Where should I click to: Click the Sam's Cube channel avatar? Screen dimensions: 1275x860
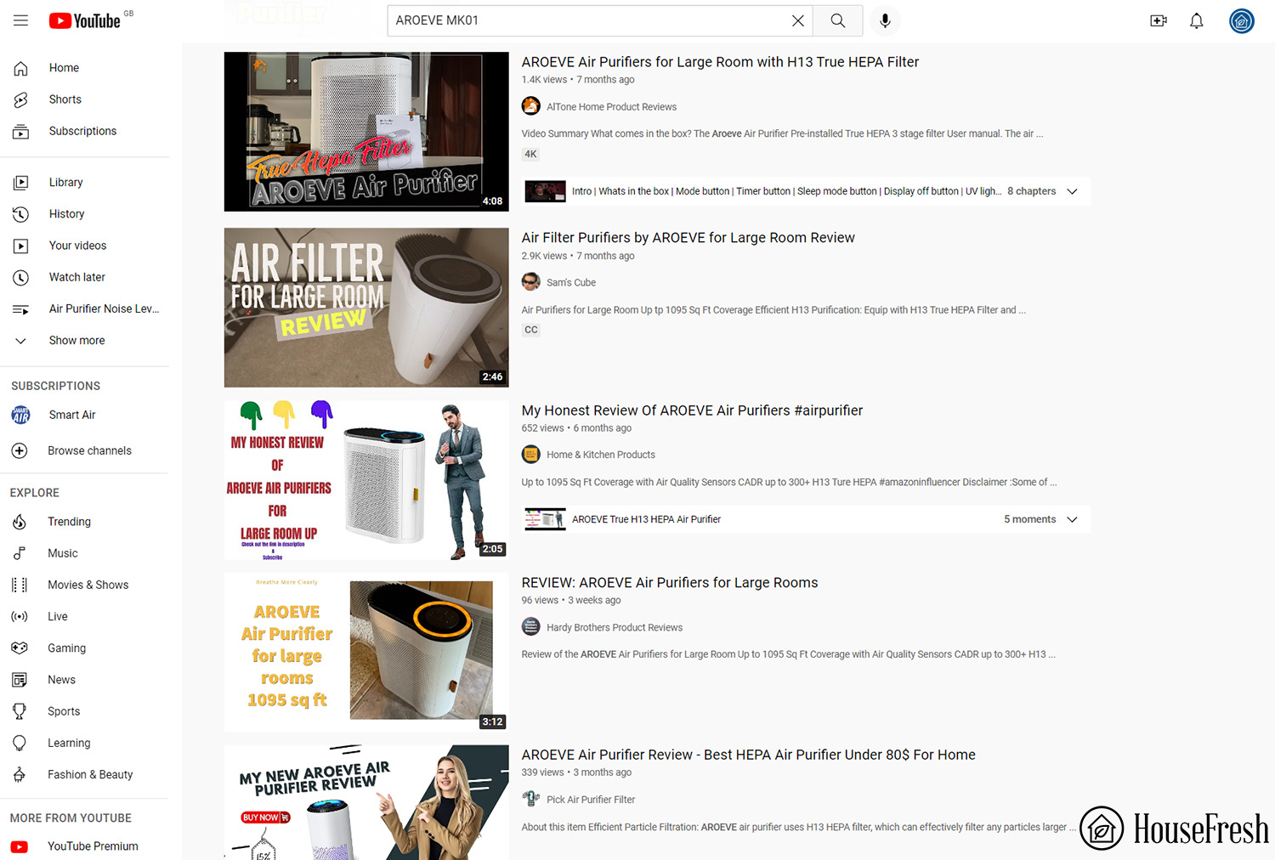point(531,282)
